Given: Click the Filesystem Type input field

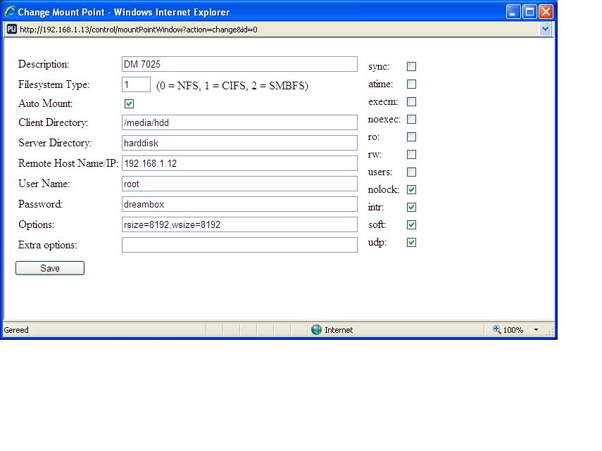Looking at the screenshot, I should click(x=137, y=84).
